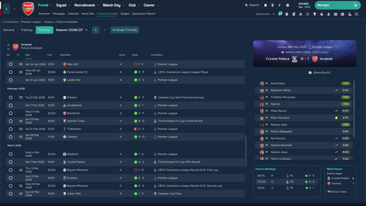
Task: Open the Recruitment dropdown menu
Action: [x=87, y=5]
